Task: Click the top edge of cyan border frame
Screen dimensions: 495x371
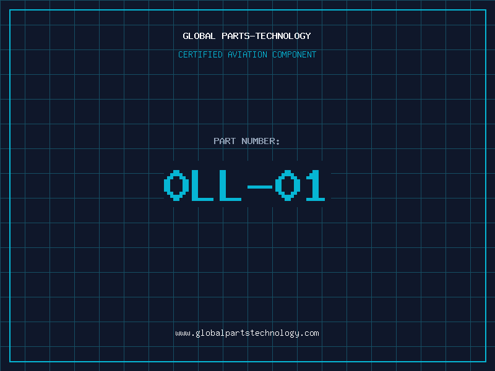Action: (x=247, y=10)
